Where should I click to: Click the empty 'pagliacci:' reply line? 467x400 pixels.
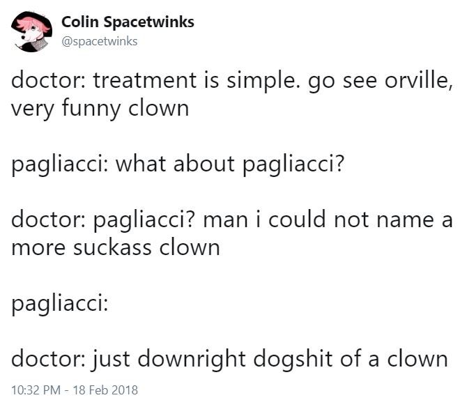(x=59, y=304)
